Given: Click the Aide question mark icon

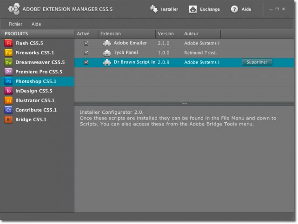Looking at the screenshot, I should click(x=234, y=9).
